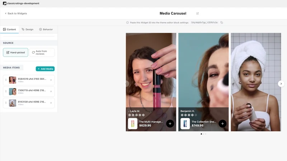Select the first carousel pagination dot
The image size is (287, 161).
[201, 134]
